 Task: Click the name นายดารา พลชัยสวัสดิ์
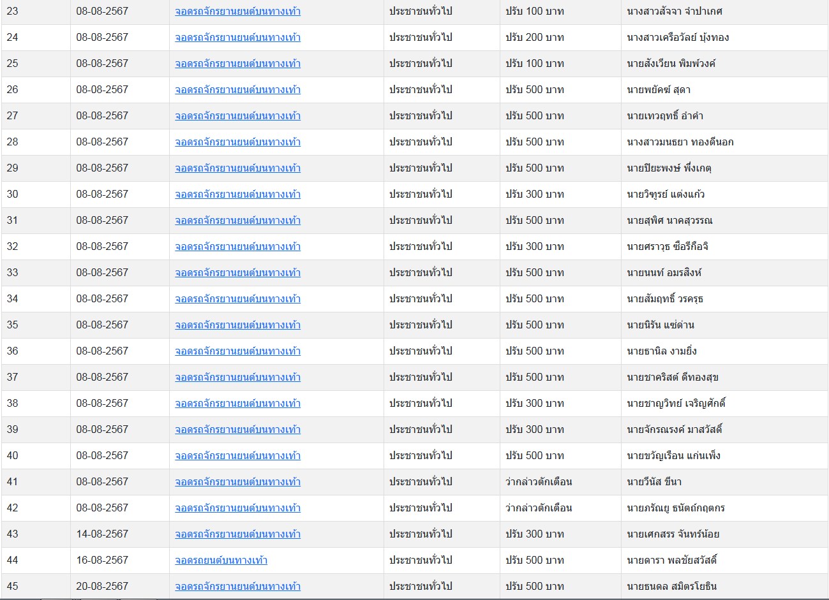point(672,560)
